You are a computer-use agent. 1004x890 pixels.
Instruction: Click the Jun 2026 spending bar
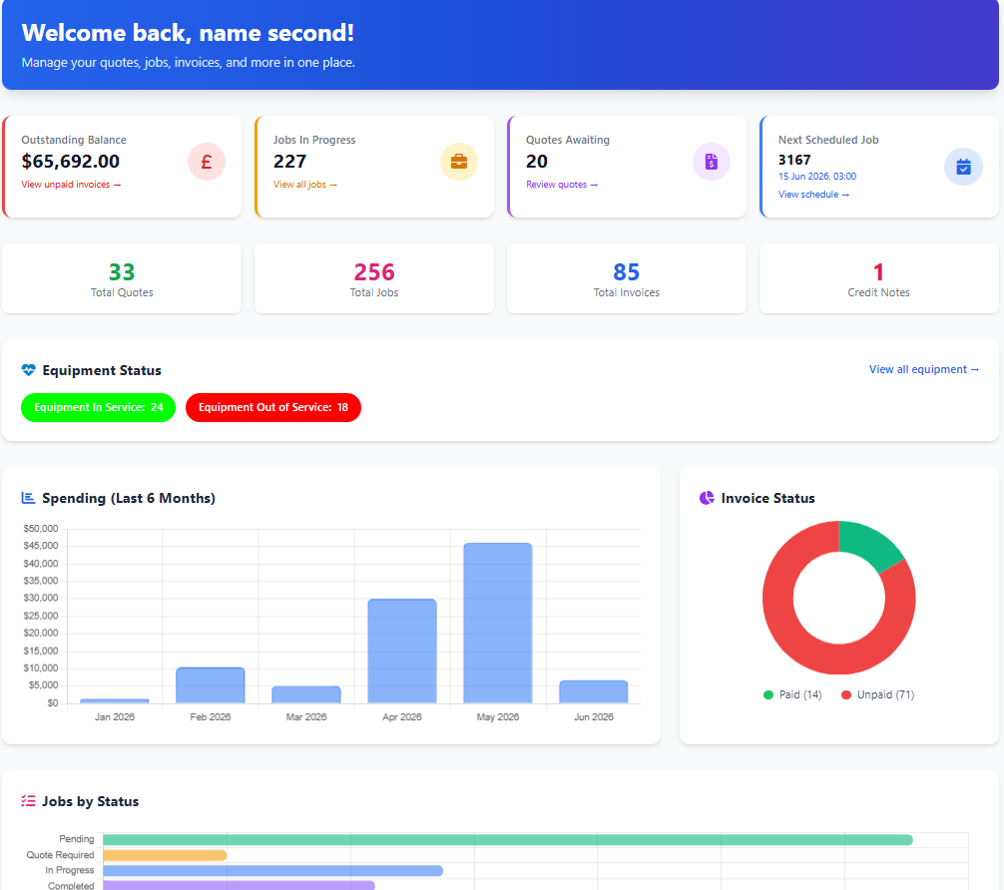point(594,691)
